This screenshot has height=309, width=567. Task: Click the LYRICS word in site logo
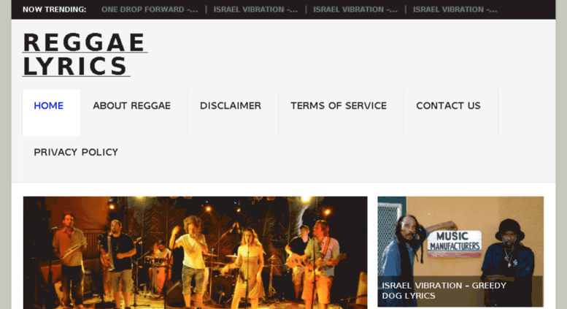point(76,66)
